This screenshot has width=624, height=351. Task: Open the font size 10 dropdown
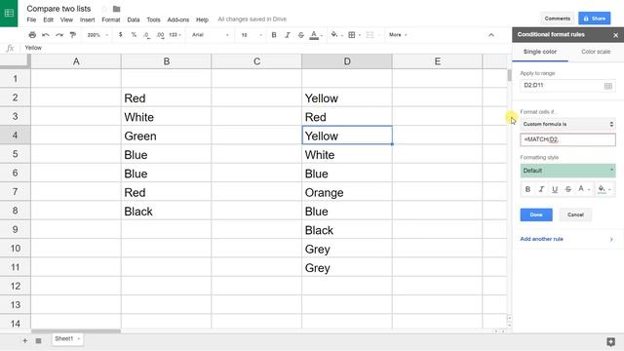(x=252, y=35)
